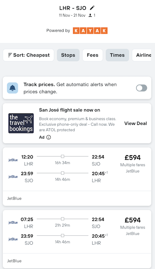Viewport: 155px width, 269px height.
Task: Open the Stops filter
Action: pos(68,55)
